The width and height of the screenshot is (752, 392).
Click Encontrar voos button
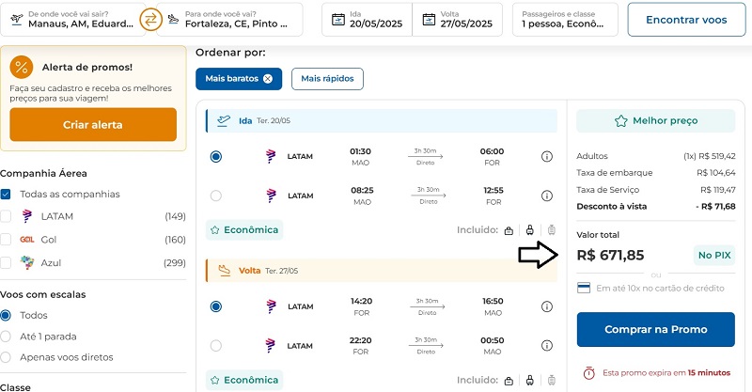(686, 20)
